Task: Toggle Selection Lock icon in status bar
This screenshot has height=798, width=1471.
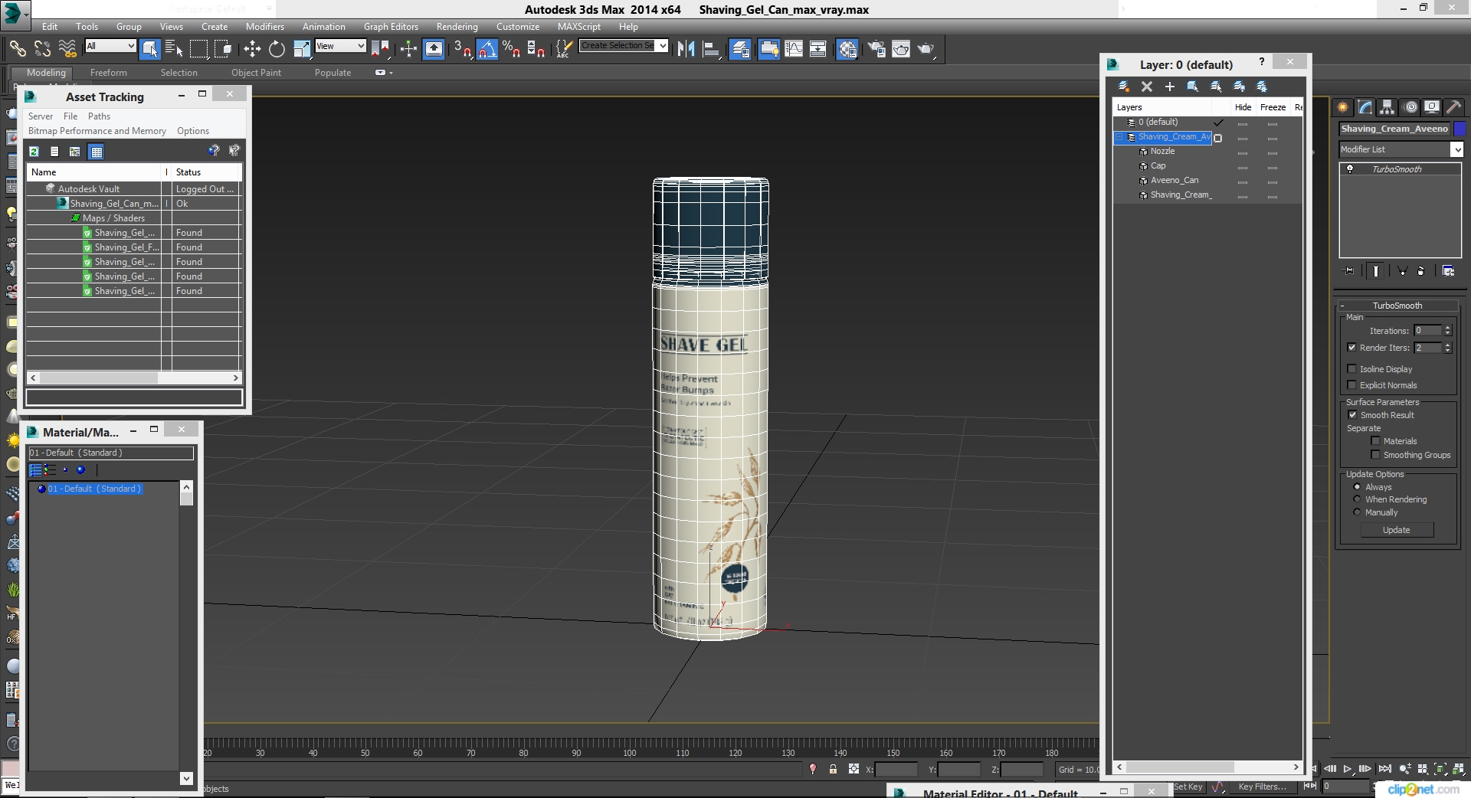Action: tap(833, 769)
